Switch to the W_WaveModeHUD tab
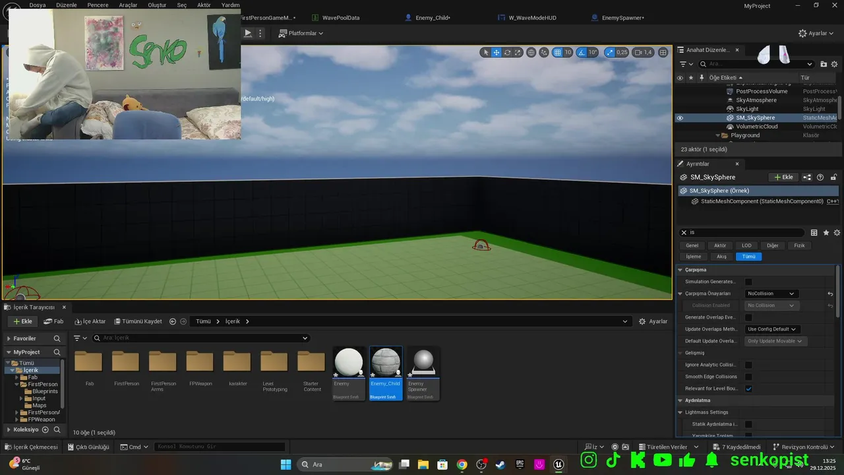844x475 pixels. (x=532, y=18)
